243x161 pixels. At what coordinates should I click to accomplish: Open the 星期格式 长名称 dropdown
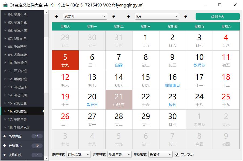160,155
